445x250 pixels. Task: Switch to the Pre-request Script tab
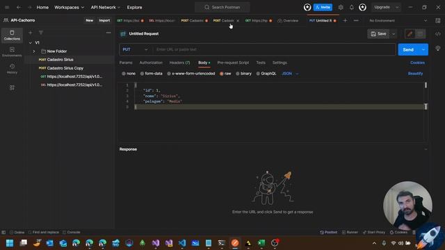coord(233,62)
